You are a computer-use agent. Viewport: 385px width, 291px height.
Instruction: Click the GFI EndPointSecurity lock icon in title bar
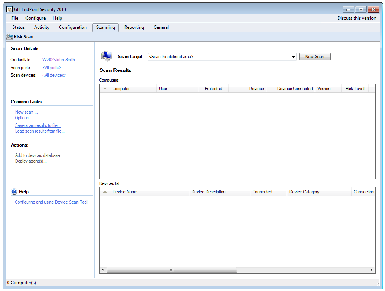(9, 9)
